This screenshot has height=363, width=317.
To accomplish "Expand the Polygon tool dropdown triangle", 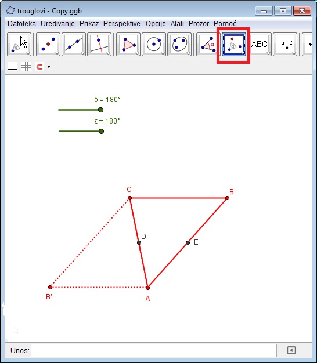I will point(137,53).
